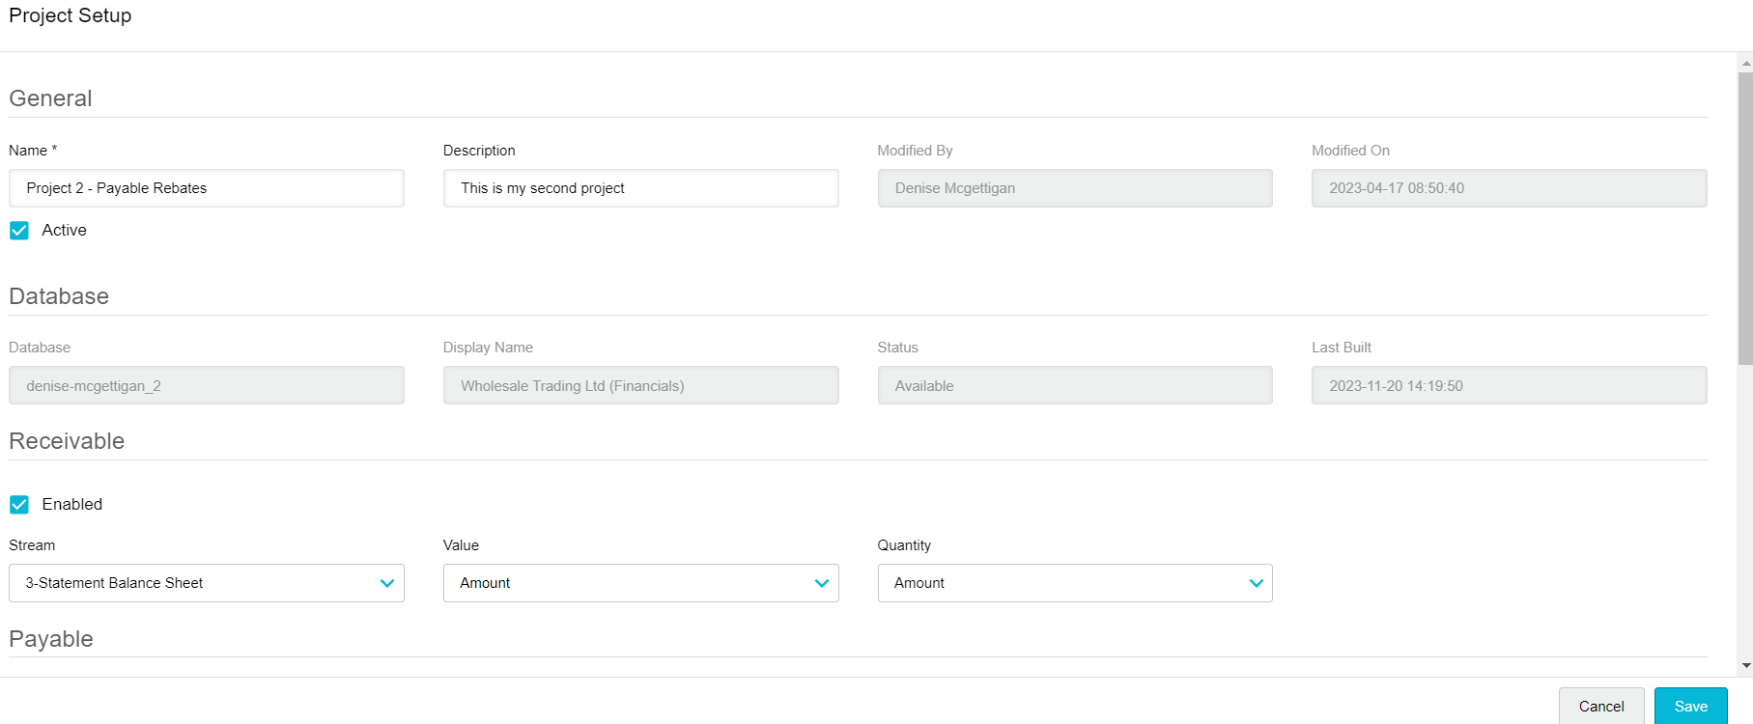Expand the Value dropdown
Screen dimensions: 1753x724
tap(640, 583)
